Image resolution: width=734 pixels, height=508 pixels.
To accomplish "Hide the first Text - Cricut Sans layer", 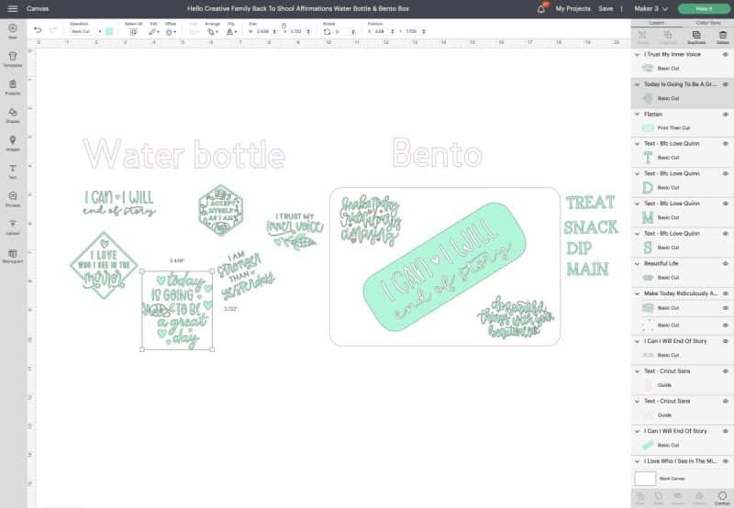I will [x=725, y=371].
